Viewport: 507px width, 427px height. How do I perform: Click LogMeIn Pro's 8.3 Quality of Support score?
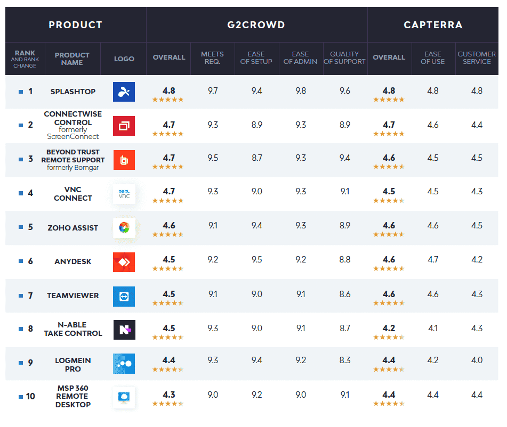345,360
